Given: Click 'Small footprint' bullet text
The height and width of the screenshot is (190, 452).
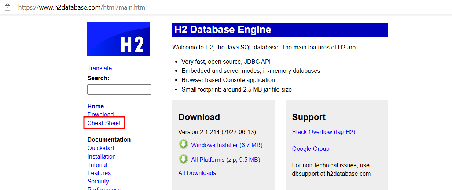Looking at the screenshot, I should [236, 89].
